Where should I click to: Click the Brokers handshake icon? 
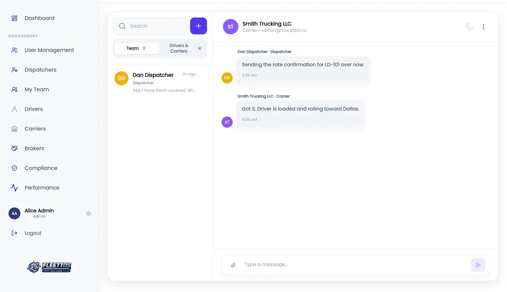14,148
